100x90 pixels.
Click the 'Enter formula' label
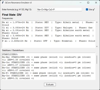coord(17,9)
